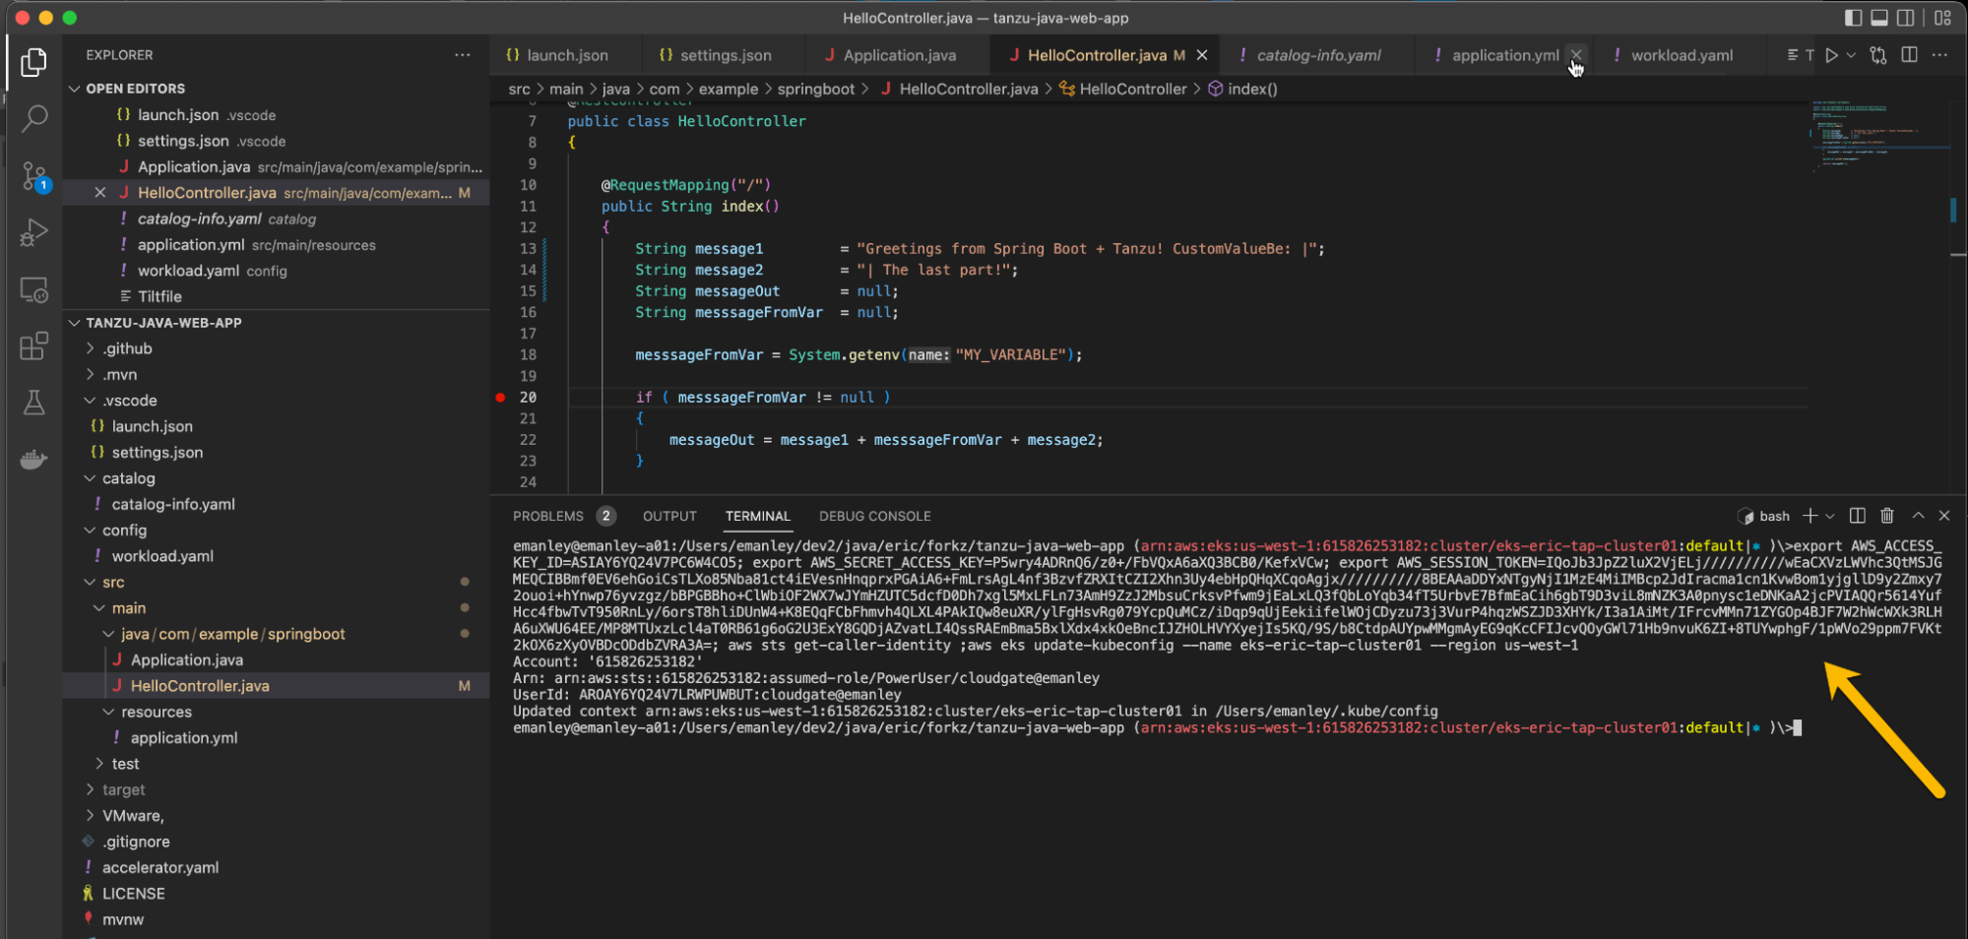Toggle panel visibility in title bar

click(x=1879, y=18)
